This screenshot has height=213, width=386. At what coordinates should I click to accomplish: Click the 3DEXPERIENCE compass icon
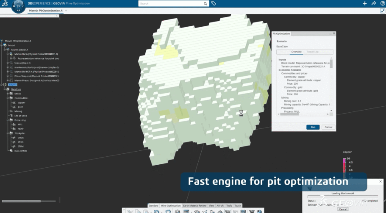18,6
